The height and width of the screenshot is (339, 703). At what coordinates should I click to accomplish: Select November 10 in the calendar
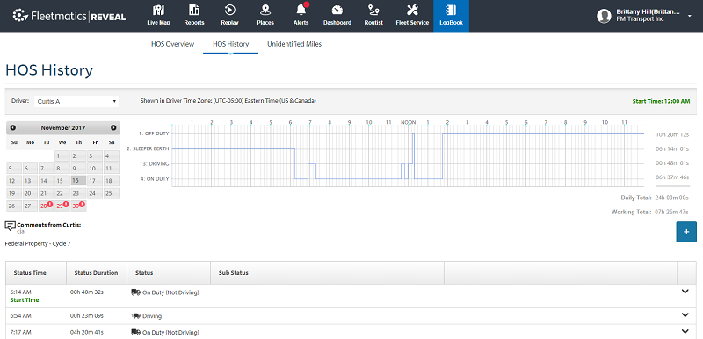pyautogui.click(x=94, y=169)
